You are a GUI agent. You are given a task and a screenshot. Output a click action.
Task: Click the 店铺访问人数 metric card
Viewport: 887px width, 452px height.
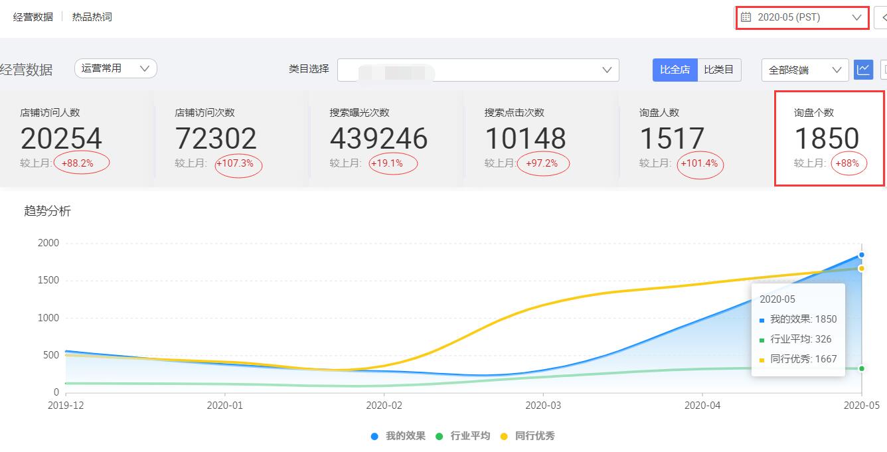[x=73, y=137]
